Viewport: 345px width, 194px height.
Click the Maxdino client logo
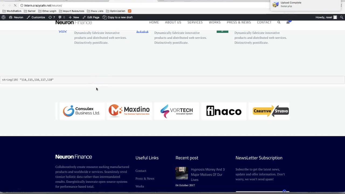coord(129,111)
